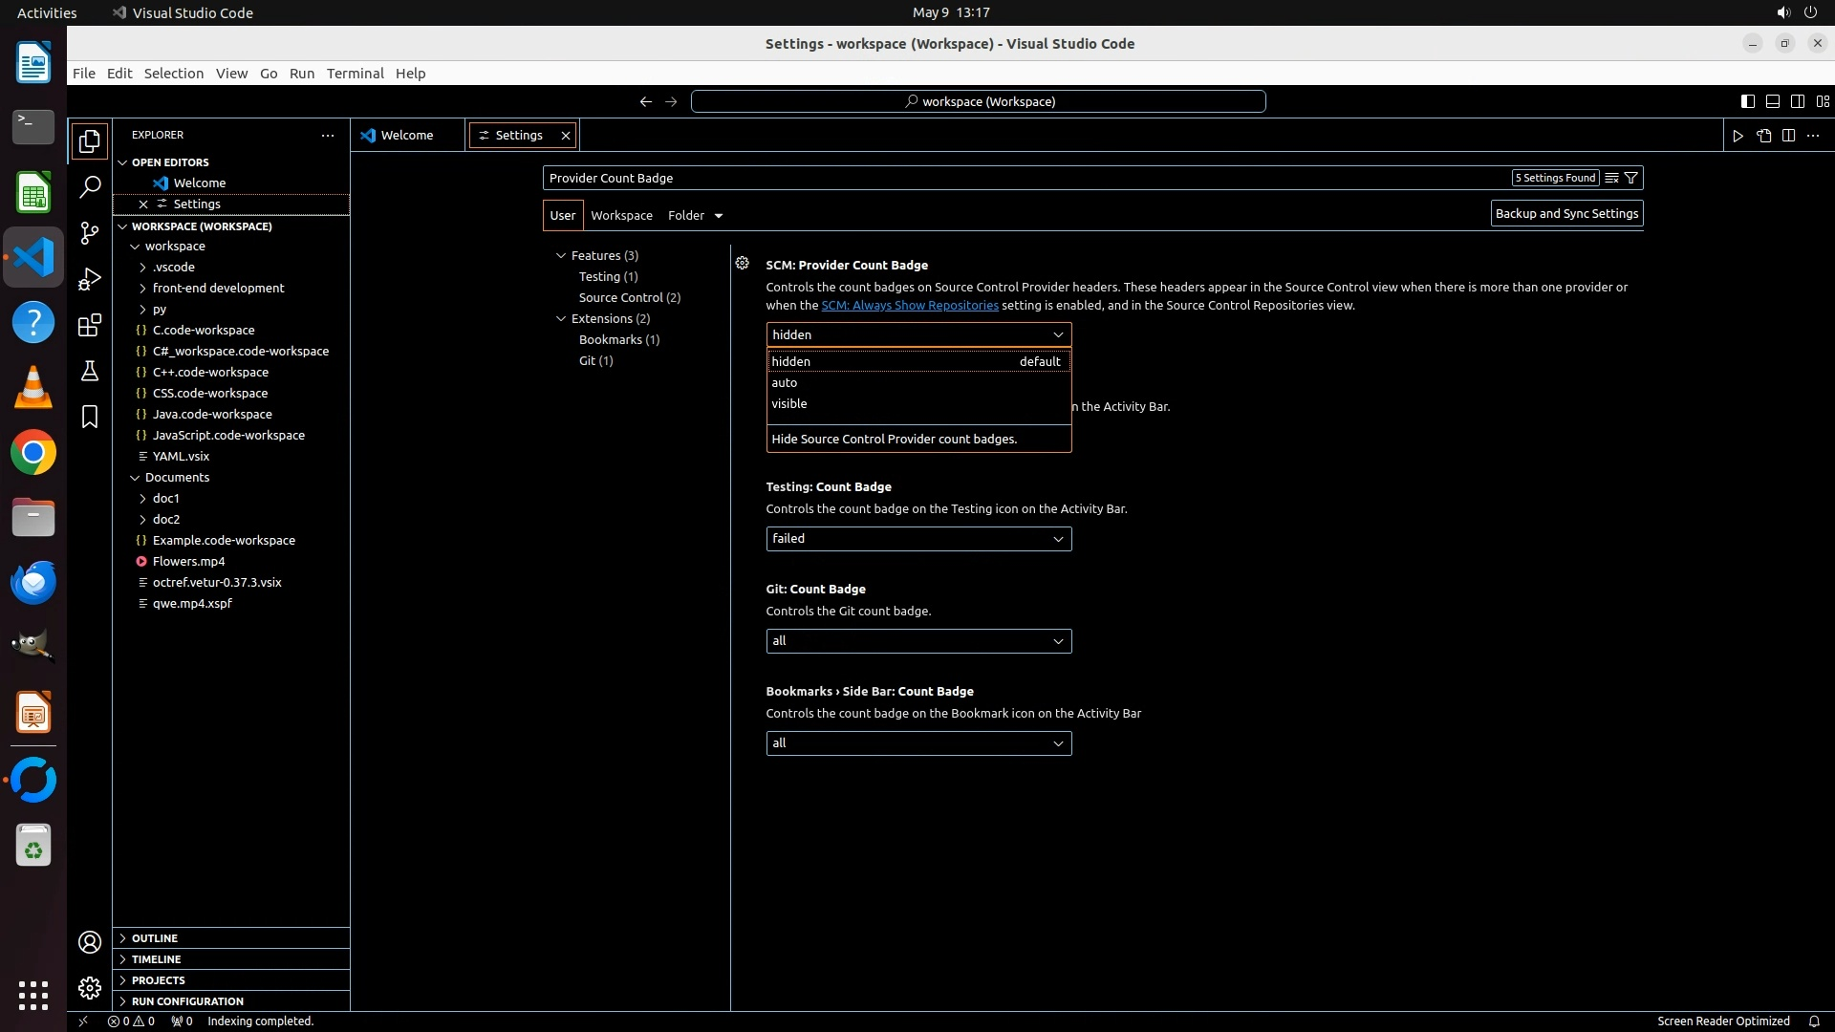Open the Terminal menu
1835x1032 pixels.
coord(355,74)
